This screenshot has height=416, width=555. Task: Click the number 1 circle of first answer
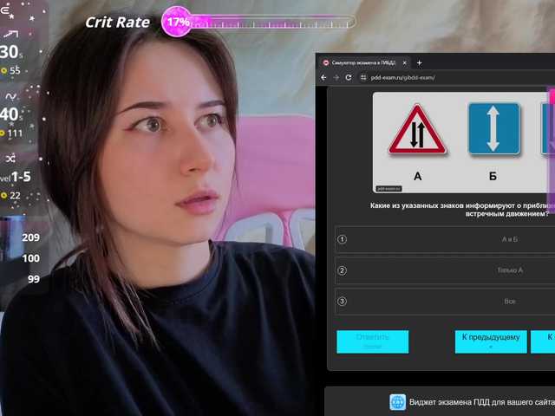click(342, 239)
